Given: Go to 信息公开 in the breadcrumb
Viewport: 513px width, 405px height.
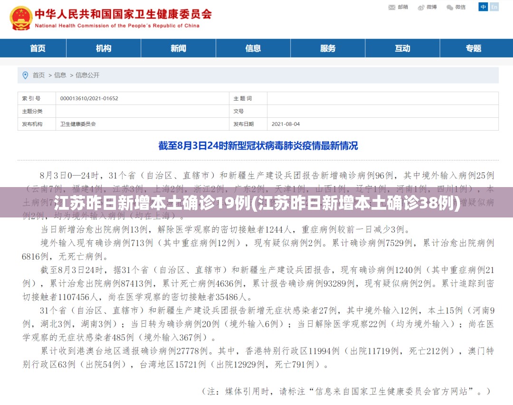Looking at the screenshot, I should click(87, 75).
